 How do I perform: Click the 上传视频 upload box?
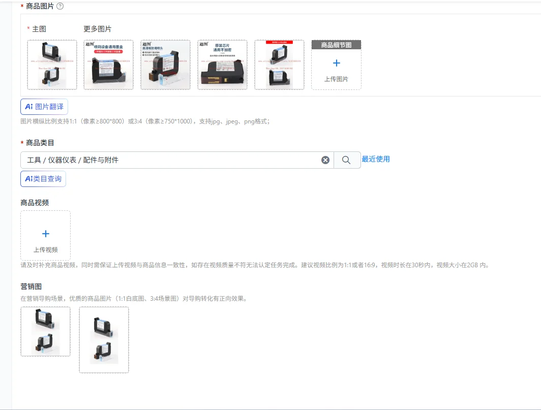pyautogui.click(x=46, y=236)
